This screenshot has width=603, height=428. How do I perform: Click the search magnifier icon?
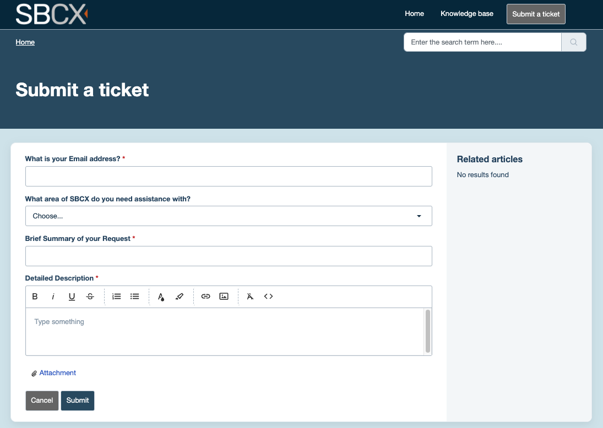(573, 42)
